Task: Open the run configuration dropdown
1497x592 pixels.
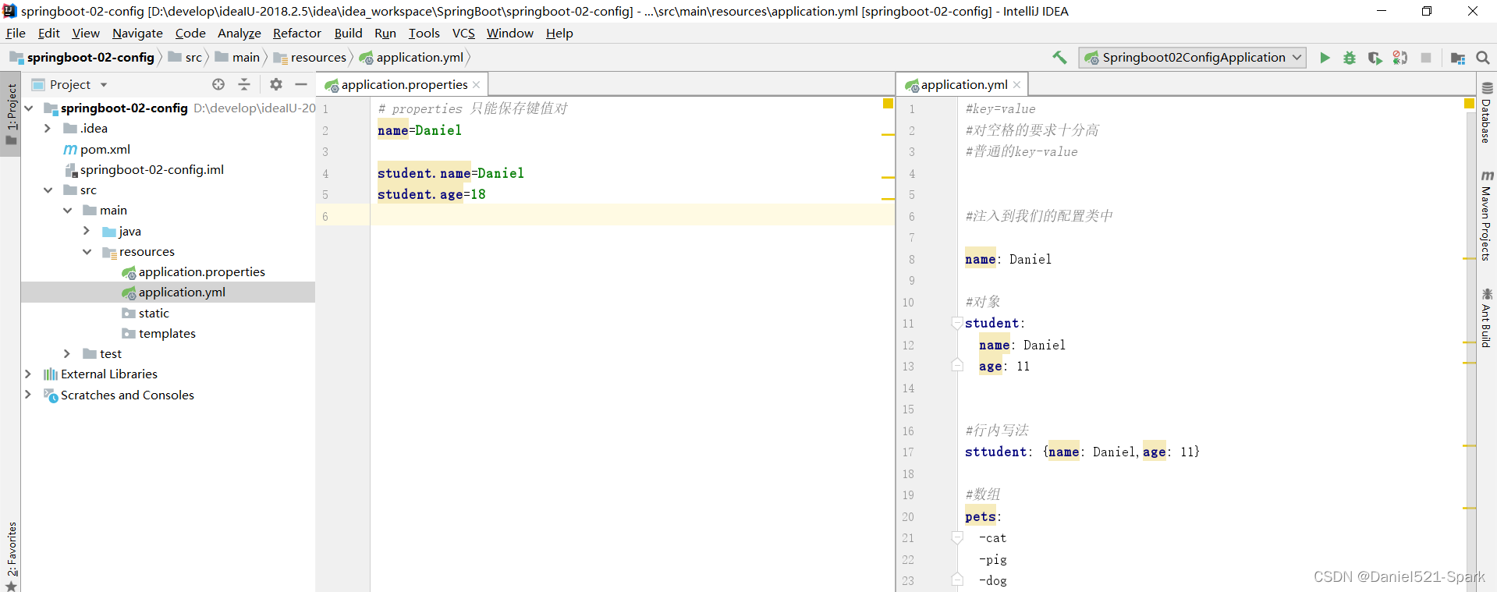Action: click(x=1192, y=58)
